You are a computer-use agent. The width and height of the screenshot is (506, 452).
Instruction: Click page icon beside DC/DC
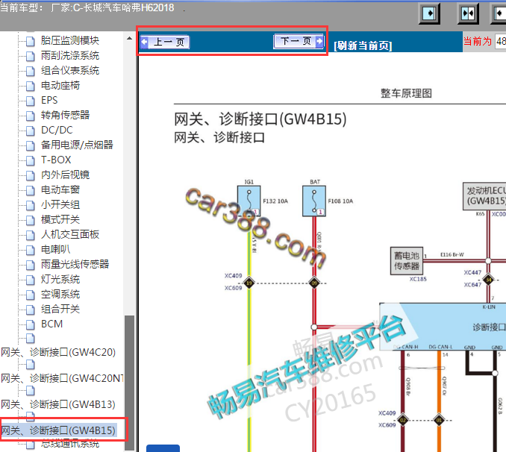point(31,131)
